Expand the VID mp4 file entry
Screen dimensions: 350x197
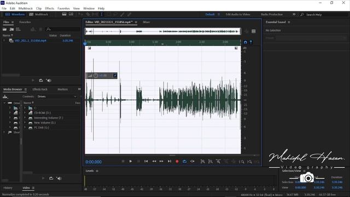pos(4,40)
